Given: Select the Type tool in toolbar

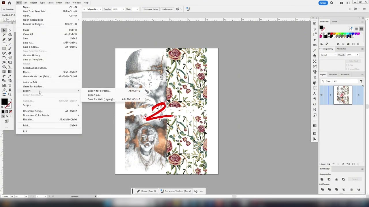Looking at the screenshot, I should point(4,44).
